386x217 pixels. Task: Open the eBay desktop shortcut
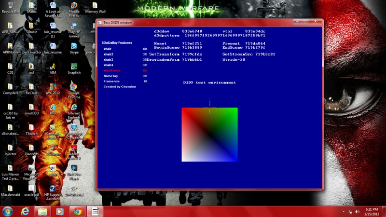tap(53, 171)
